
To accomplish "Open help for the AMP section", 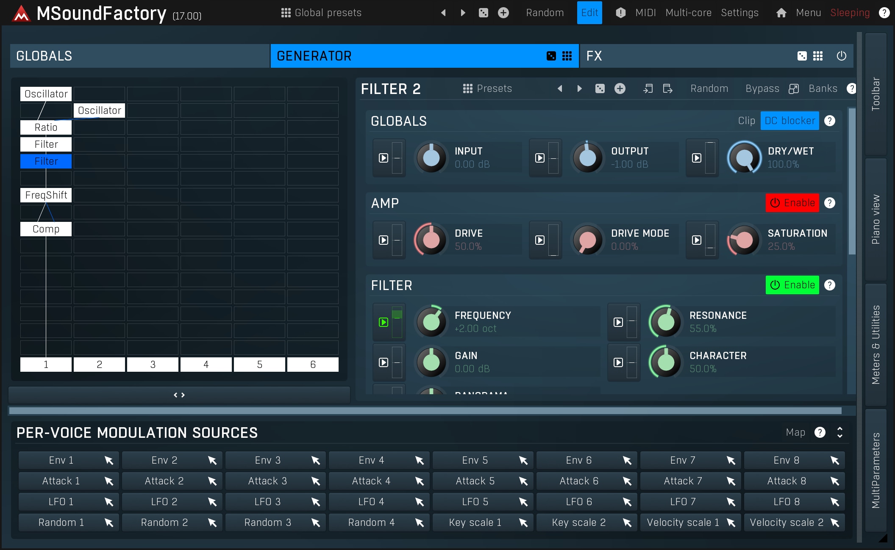I will pos(830,203).
